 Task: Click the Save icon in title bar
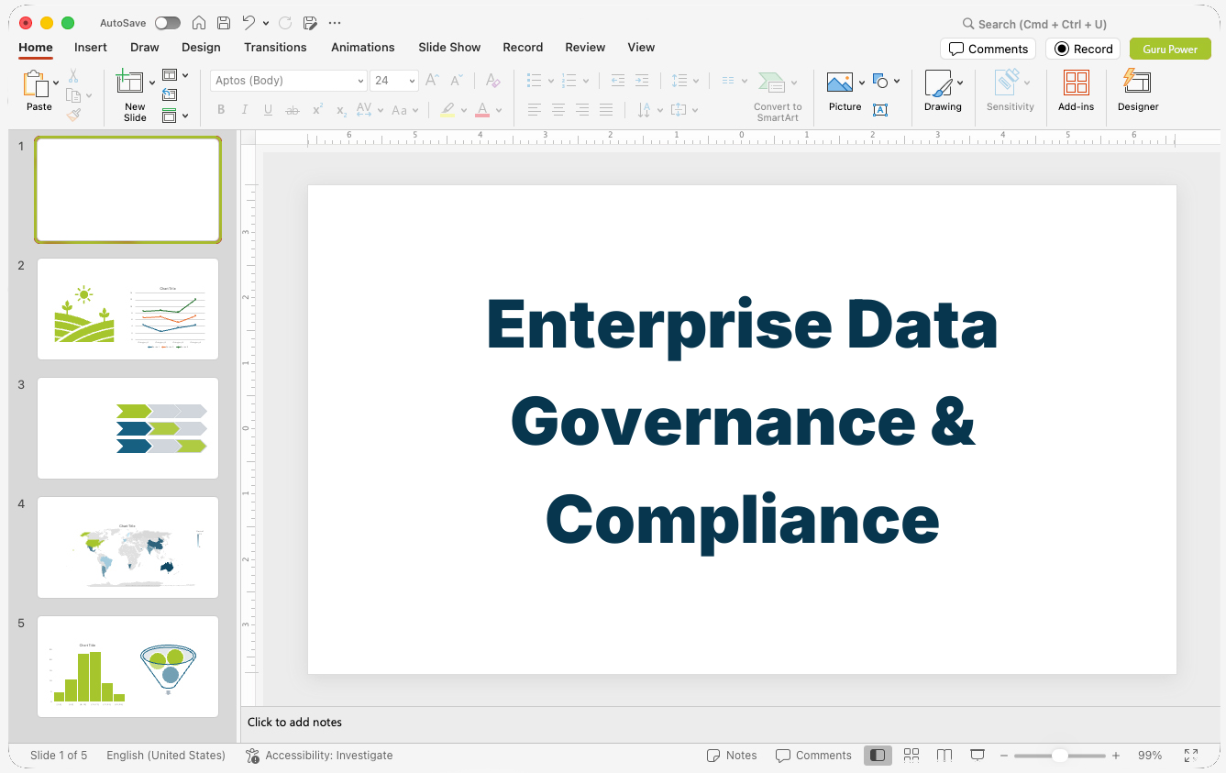224,23
